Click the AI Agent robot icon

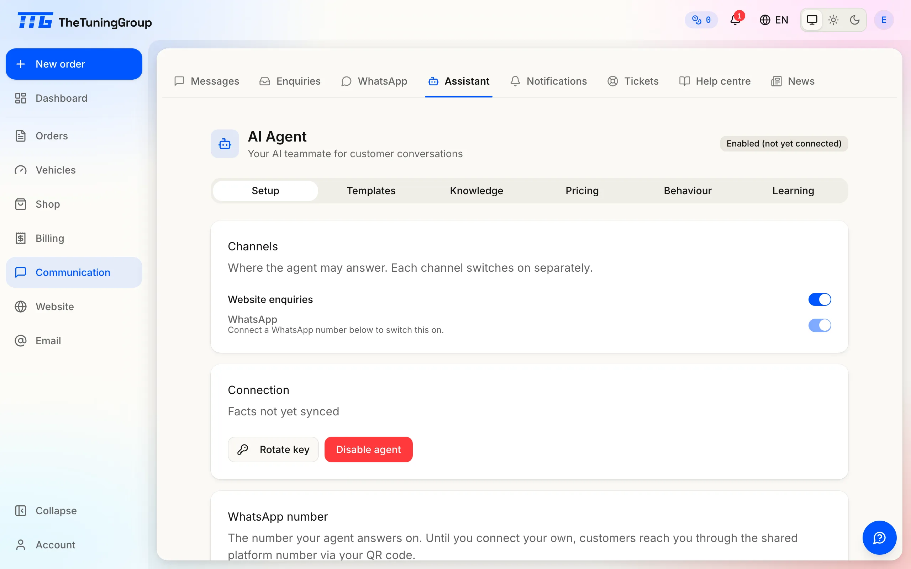[x=225, y=144]
